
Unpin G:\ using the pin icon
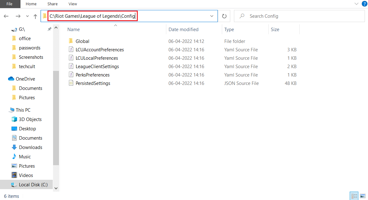[49, 29]
